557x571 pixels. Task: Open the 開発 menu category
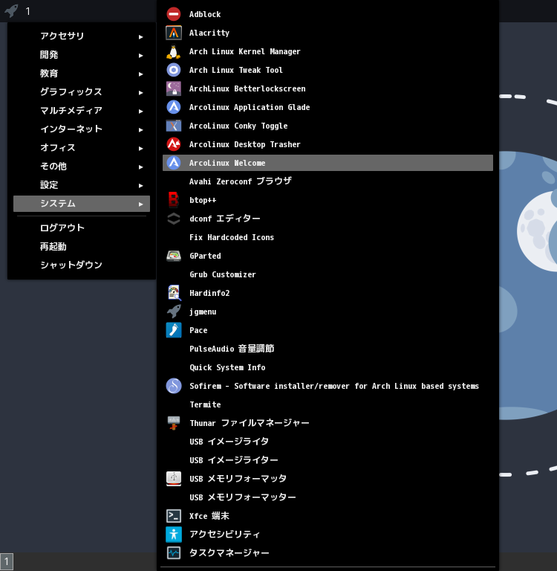click(82, 54)
